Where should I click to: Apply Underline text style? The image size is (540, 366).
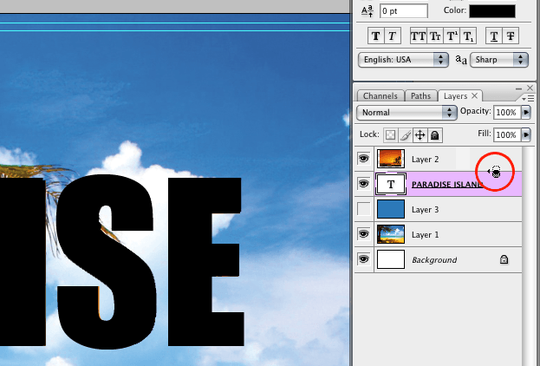[493, 36]
